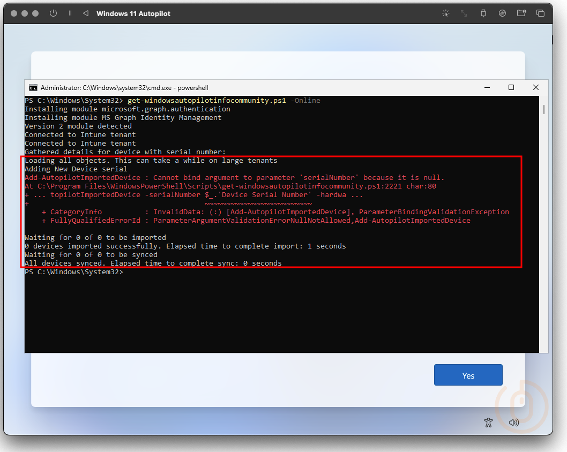Screen dimensions: 567x452
Task: Click the back arrow in the VM toolbar
Action: click(x=86, y=13)
